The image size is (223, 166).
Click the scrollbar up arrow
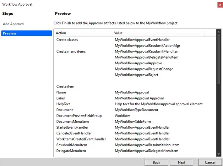219,33
